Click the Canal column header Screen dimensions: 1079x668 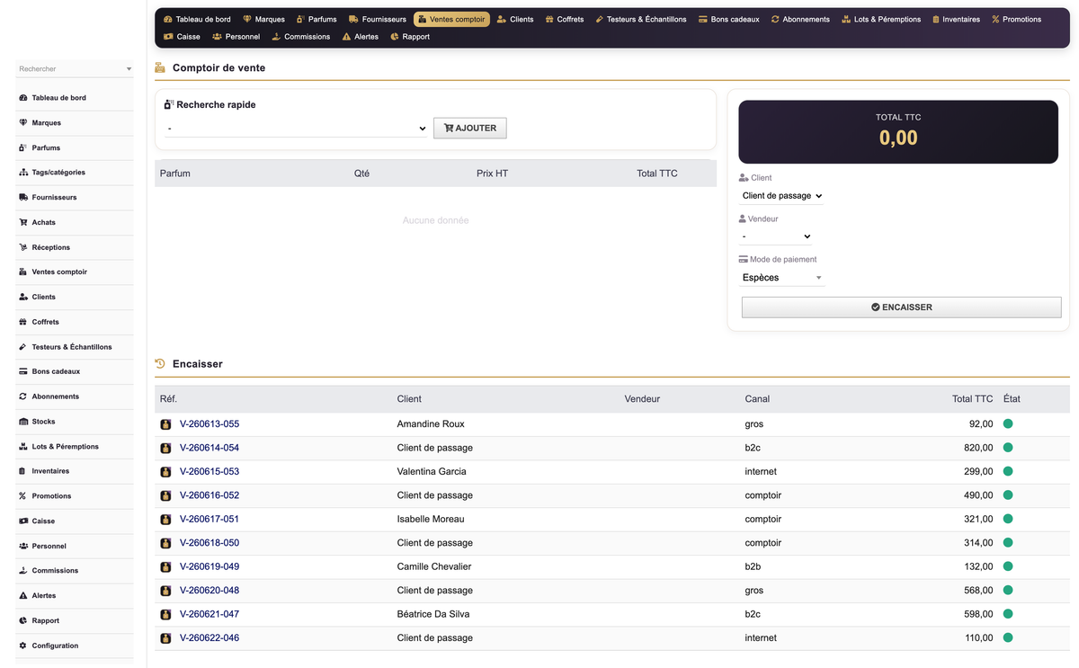(x=757, y=399)
